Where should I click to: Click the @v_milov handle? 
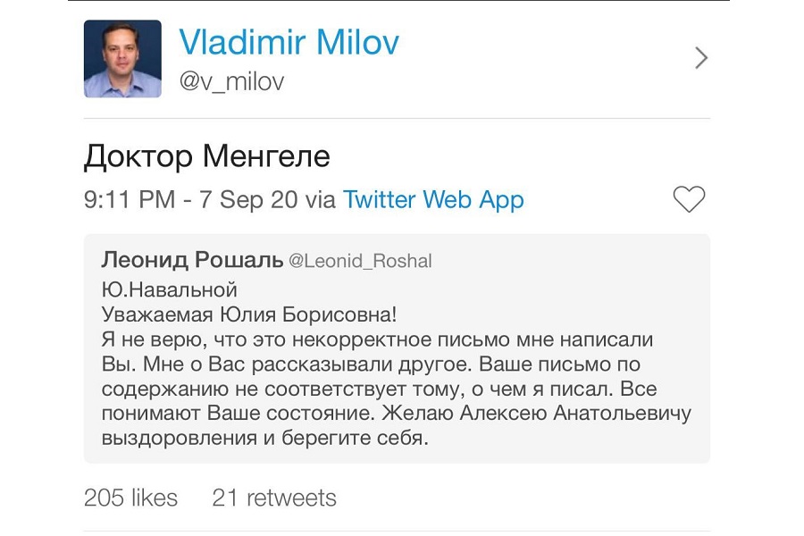click(x=231, y=81)
